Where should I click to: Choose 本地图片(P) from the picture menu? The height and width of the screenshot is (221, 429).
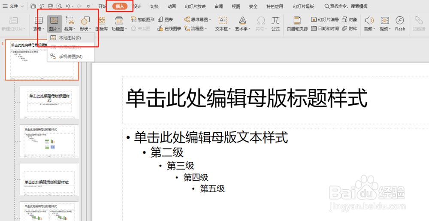(71, 38)
